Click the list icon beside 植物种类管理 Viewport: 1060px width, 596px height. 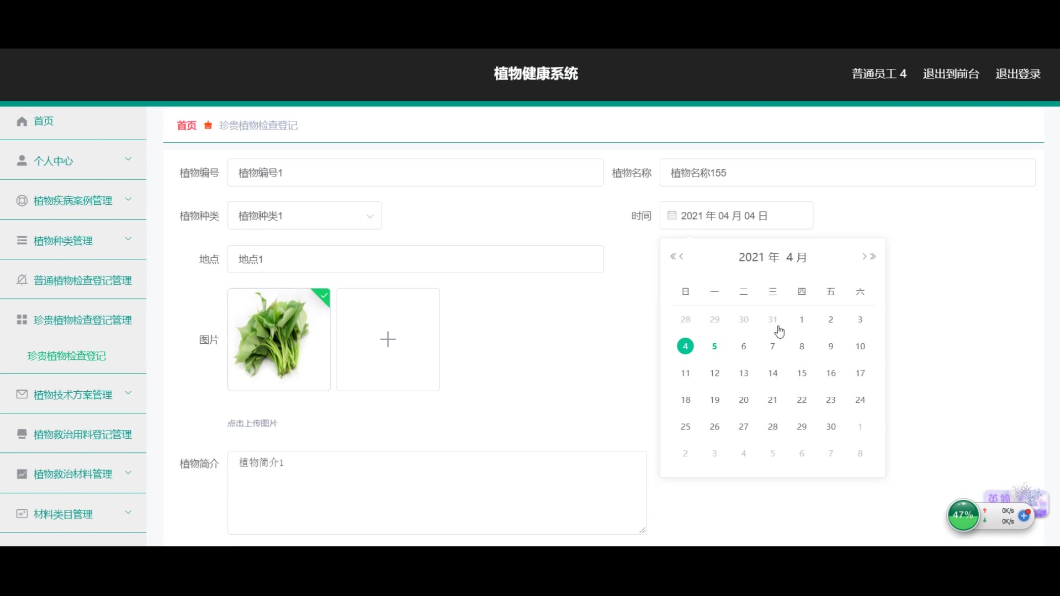click(x=22, y=241)
